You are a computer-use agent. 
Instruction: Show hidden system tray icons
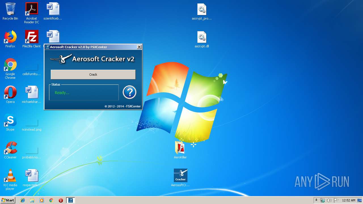coord(316,200)
